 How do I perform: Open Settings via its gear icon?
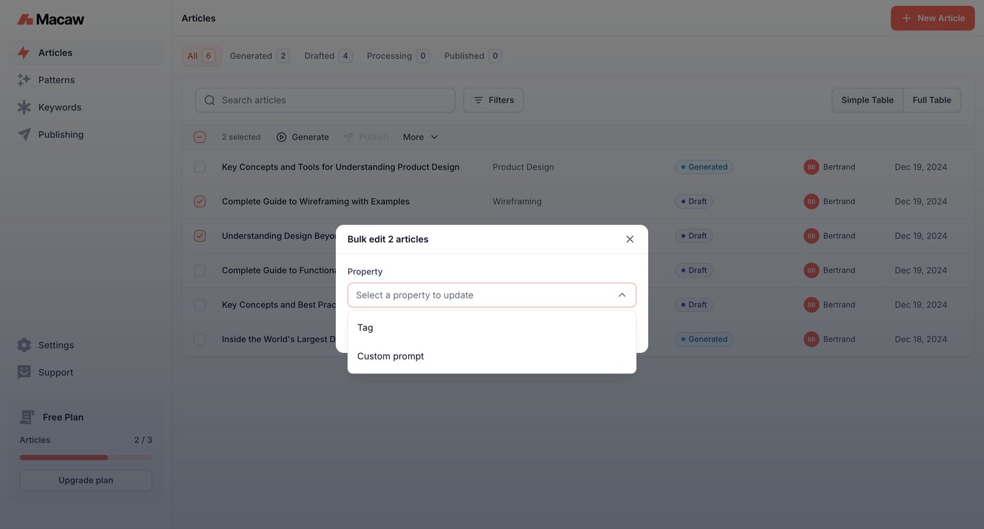[24, 345]
